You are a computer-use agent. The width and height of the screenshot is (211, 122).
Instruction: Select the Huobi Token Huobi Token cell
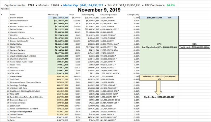(x=21, y=62)
